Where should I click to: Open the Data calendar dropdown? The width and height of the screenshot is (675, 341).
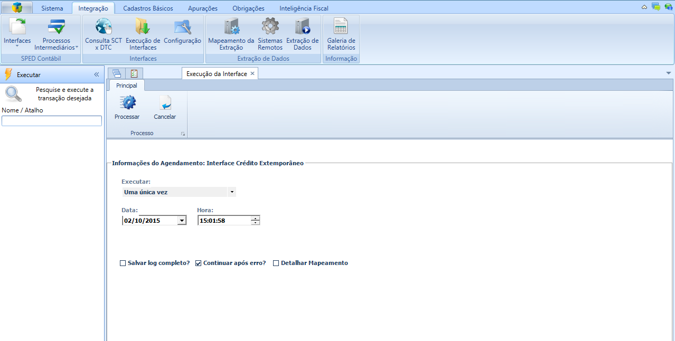(x=182, y=221)
